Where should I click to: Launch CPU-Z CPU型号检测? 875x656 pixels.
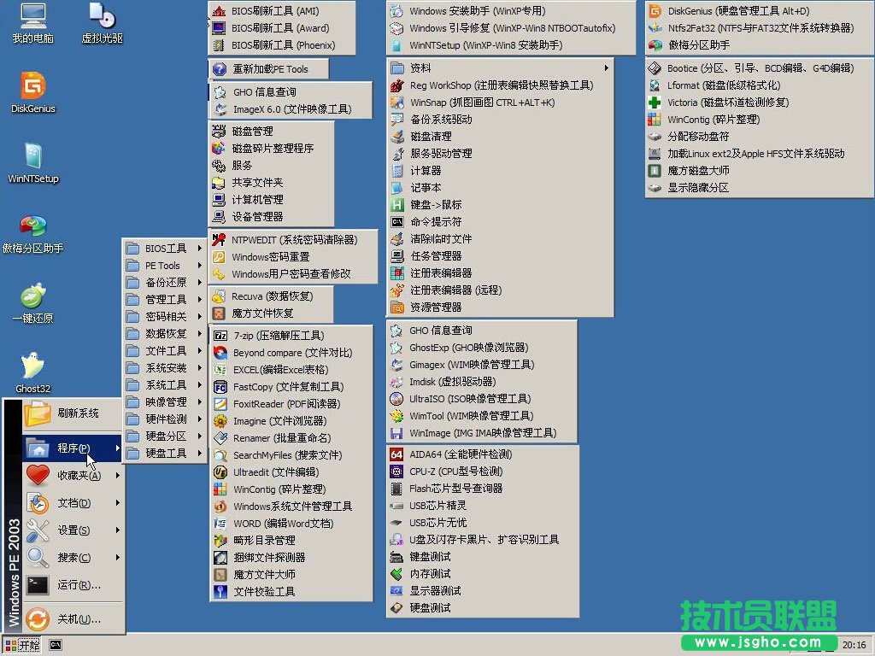(x=455, y=471)
